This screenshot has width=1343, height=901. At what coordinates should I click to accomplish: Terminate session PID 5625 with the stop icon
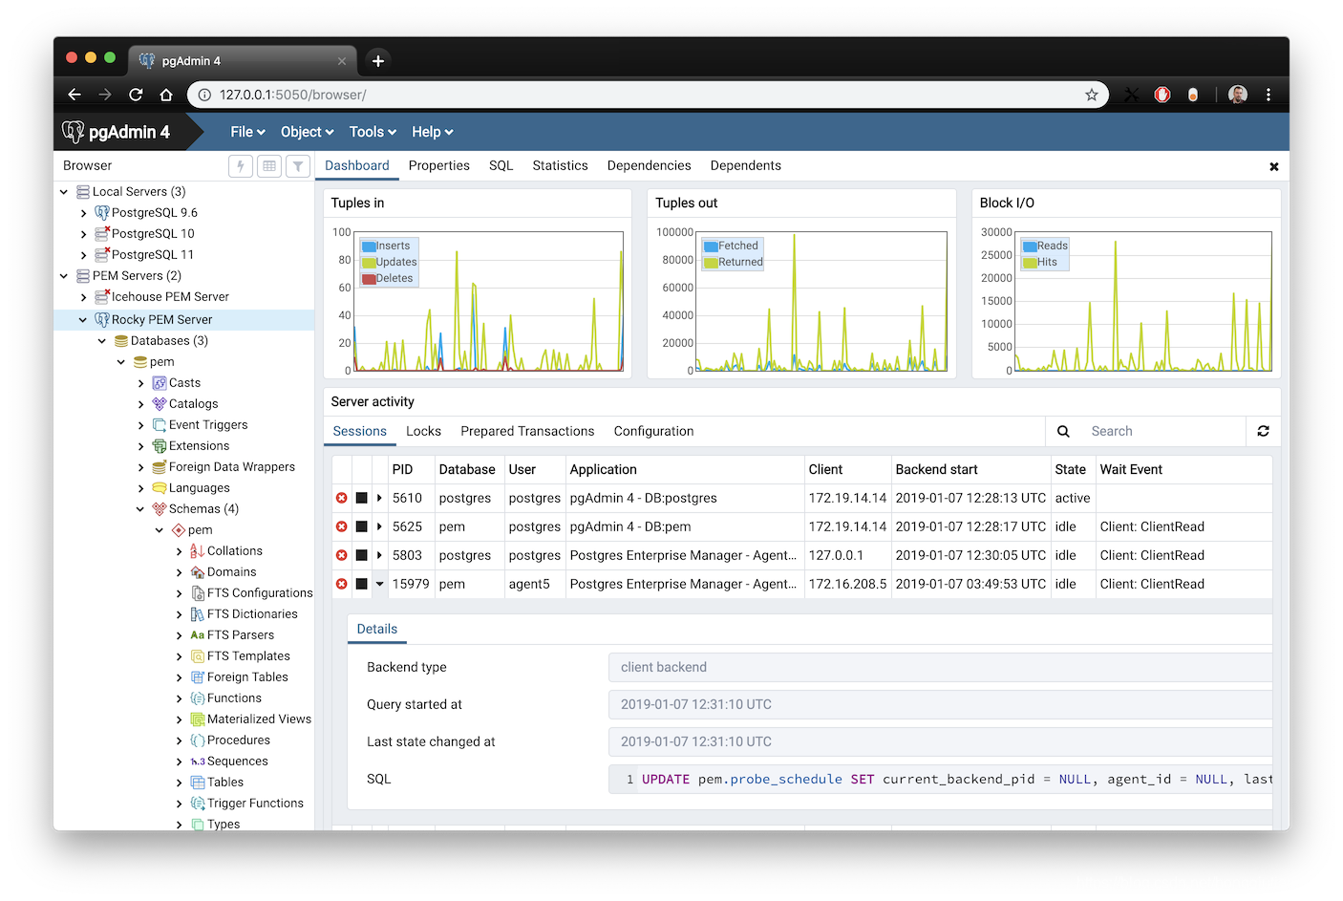(363, 526)
